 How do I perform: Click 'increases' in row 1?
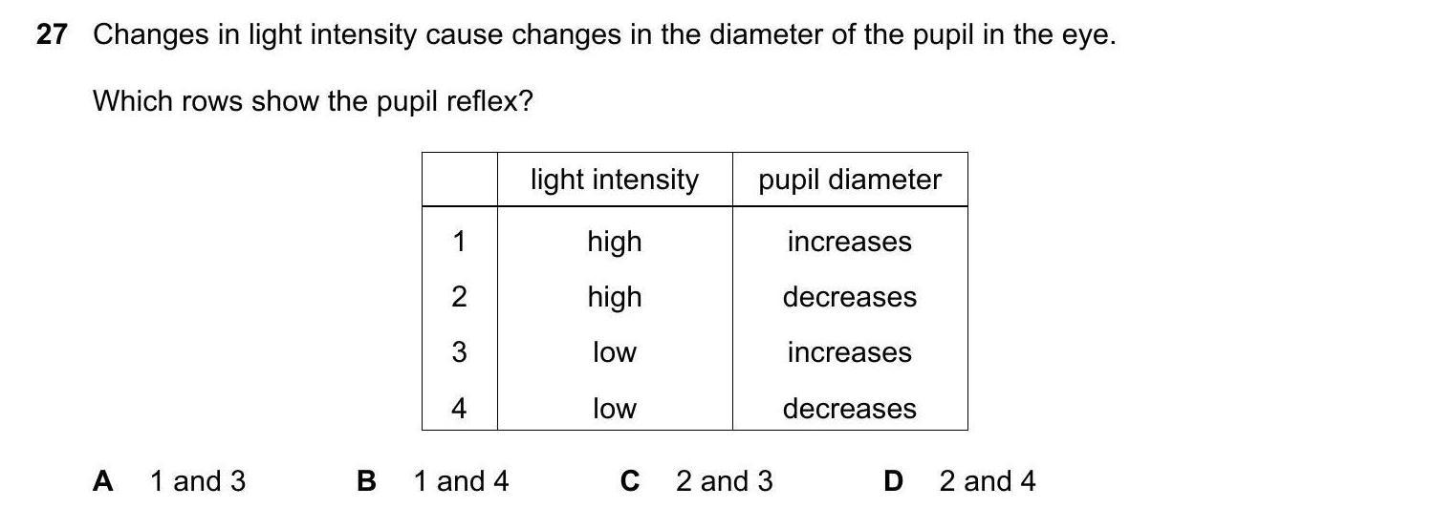coord(849,242)
